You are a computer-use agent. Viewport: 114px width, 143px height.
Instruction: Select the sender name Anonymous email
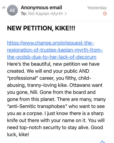(41, 7)
